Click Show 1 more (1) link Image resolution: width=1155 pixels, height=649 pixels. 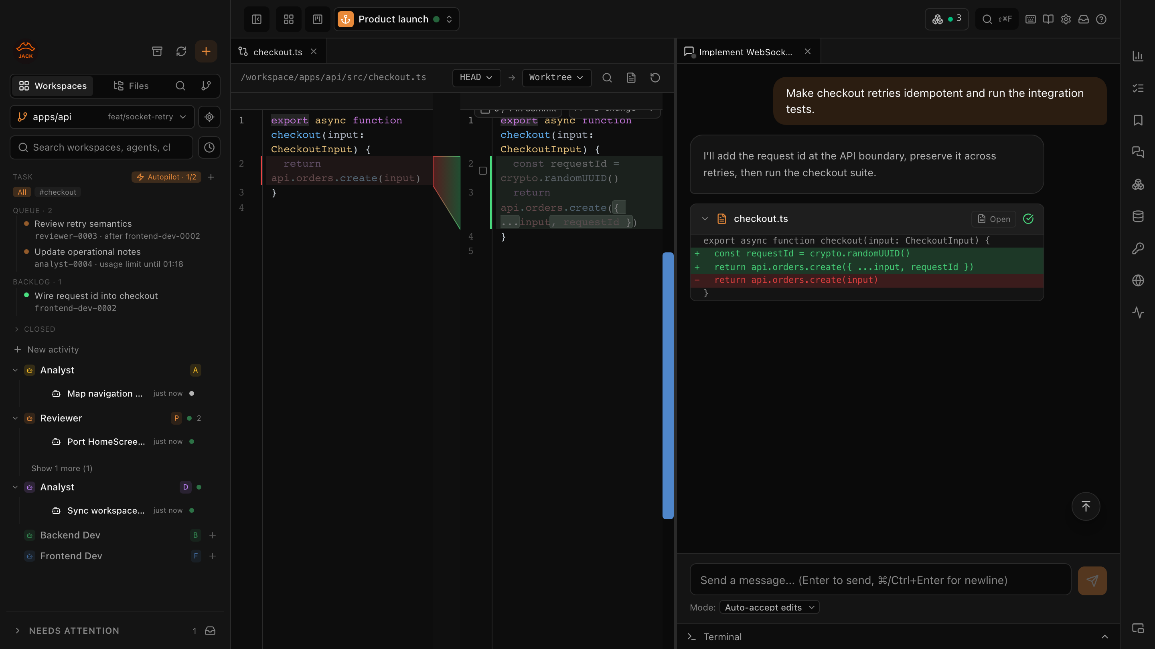62,468
